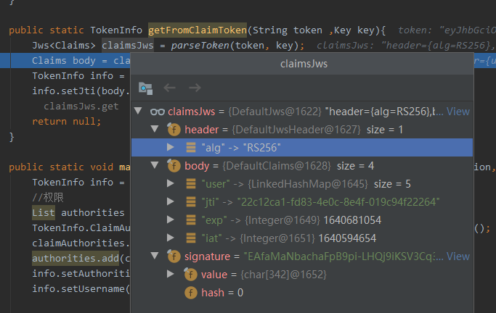Open View link for signature string
This screenshot has width=496, height=313.
[458, 256]
